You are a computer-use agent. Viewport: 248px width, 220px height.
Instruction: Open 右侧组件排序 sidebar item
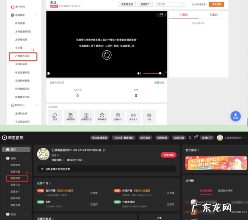coord(22,56)
